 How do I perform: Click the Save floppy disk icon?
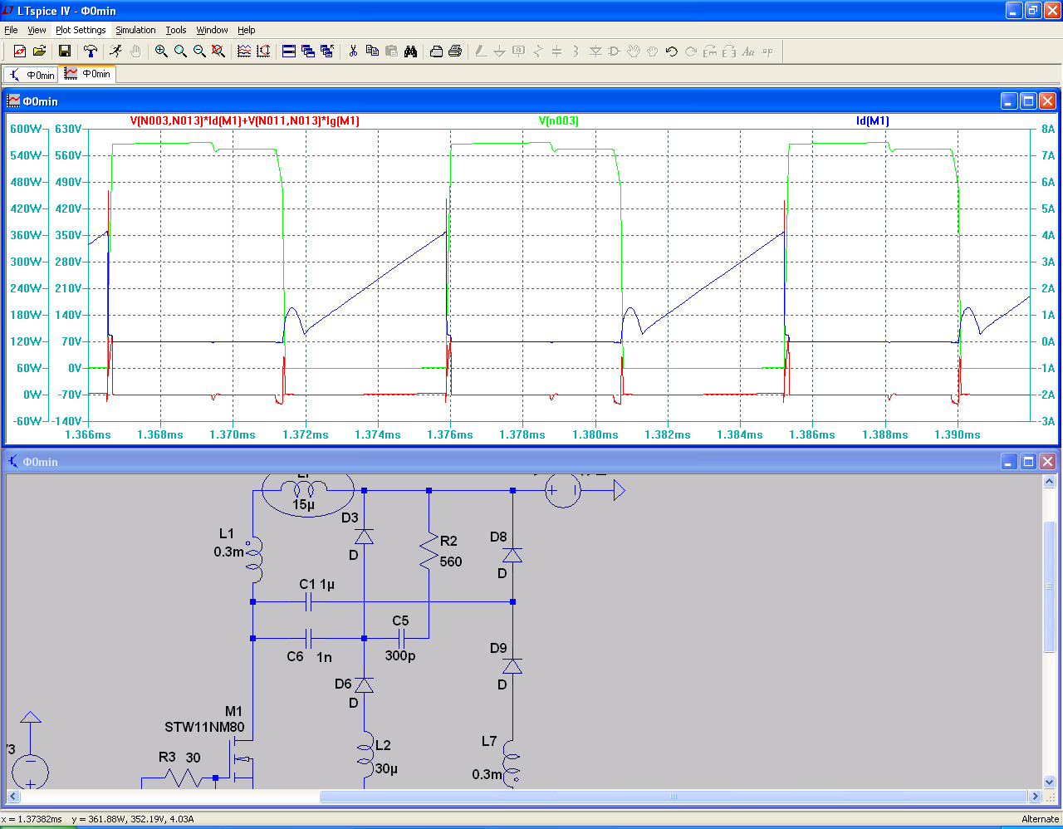click(x=64, y=52)
